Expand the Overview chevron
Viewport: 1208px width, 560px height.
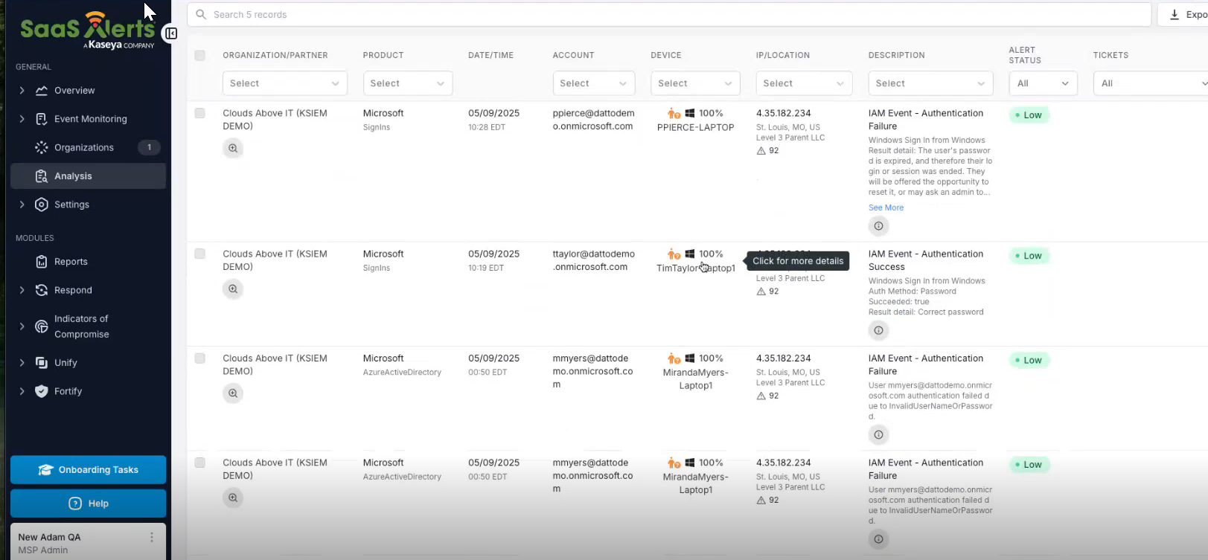pyautogui.click(x=22, y=90)
